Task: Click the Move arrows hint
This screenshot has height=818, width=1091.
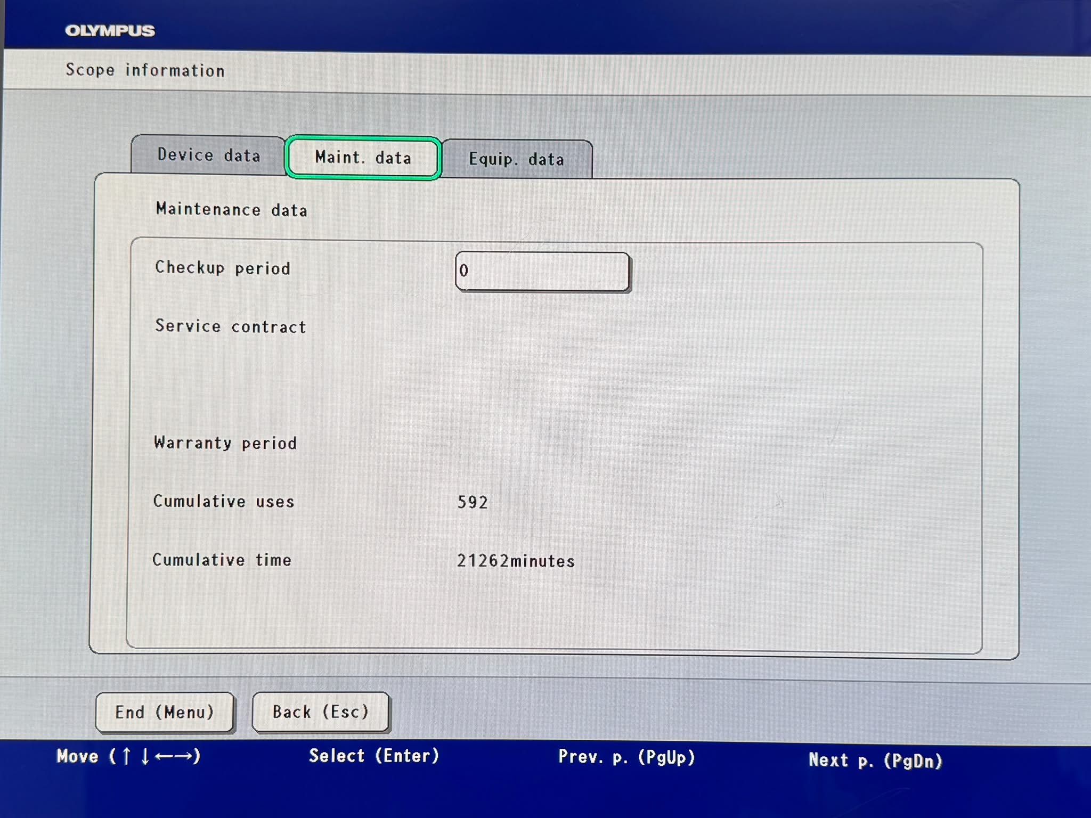Action: 128,756
